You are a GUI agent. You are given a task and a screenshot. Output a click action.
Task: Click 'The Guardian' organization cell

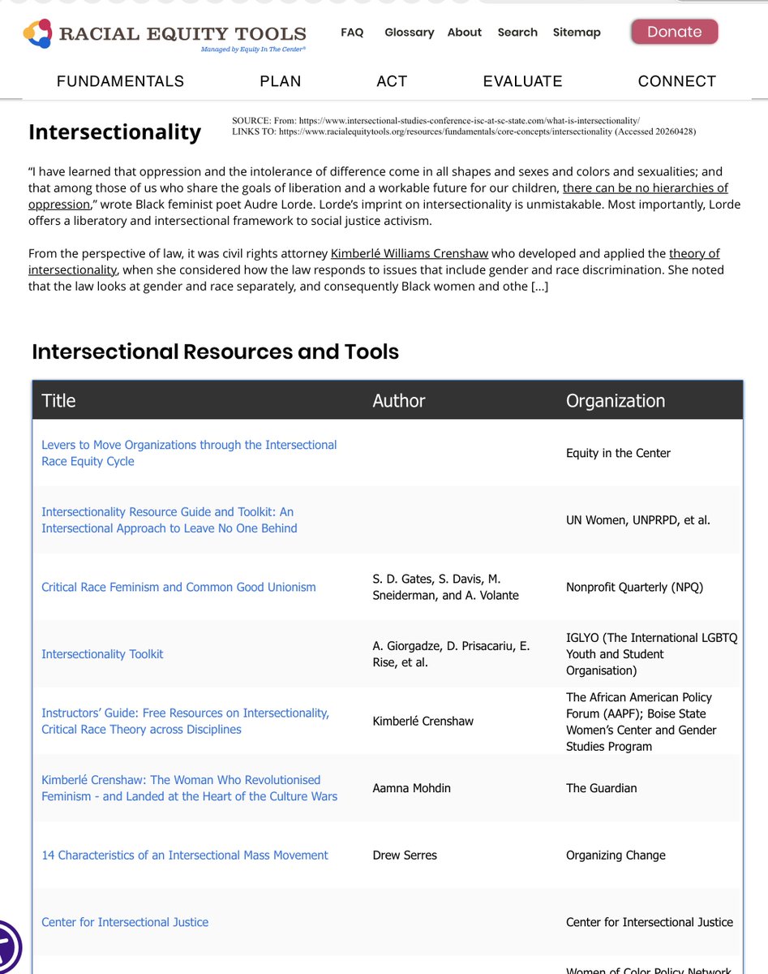602,788
